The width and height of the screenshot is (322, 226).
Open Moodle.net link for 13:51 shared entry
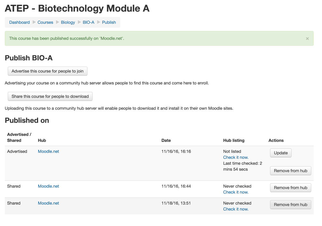click(x=48, y=203)
